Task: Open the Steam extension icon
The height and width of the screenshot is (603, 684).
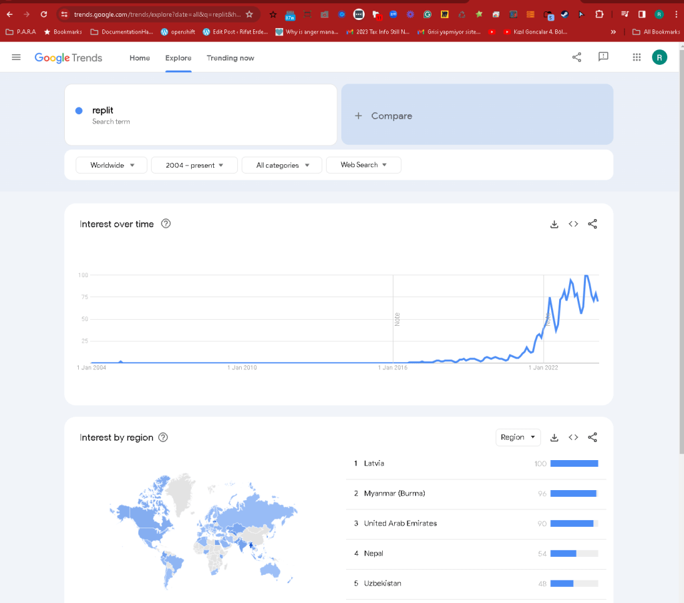Action: pyautogui.click(x=564, y=15)
